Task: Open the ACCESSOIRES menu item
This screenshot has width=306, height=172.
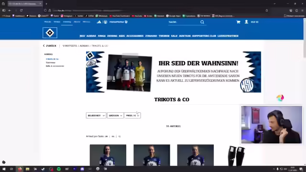Action: click(x=135, y=36)
